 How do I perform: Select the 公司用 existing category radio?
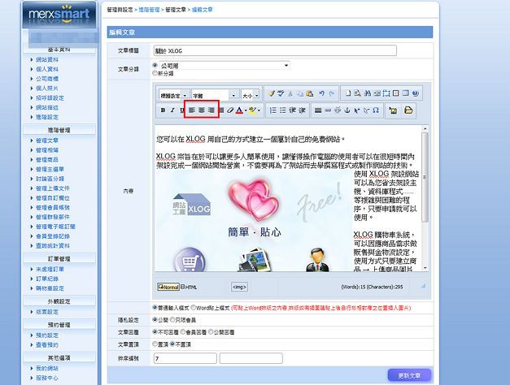coord(155,65)
